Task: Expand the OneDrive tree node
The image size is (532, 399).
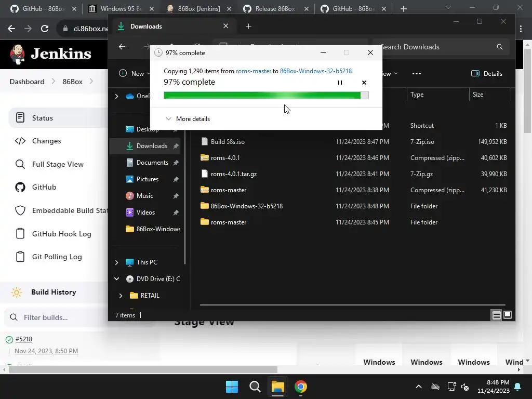Action: pos(117,96)
